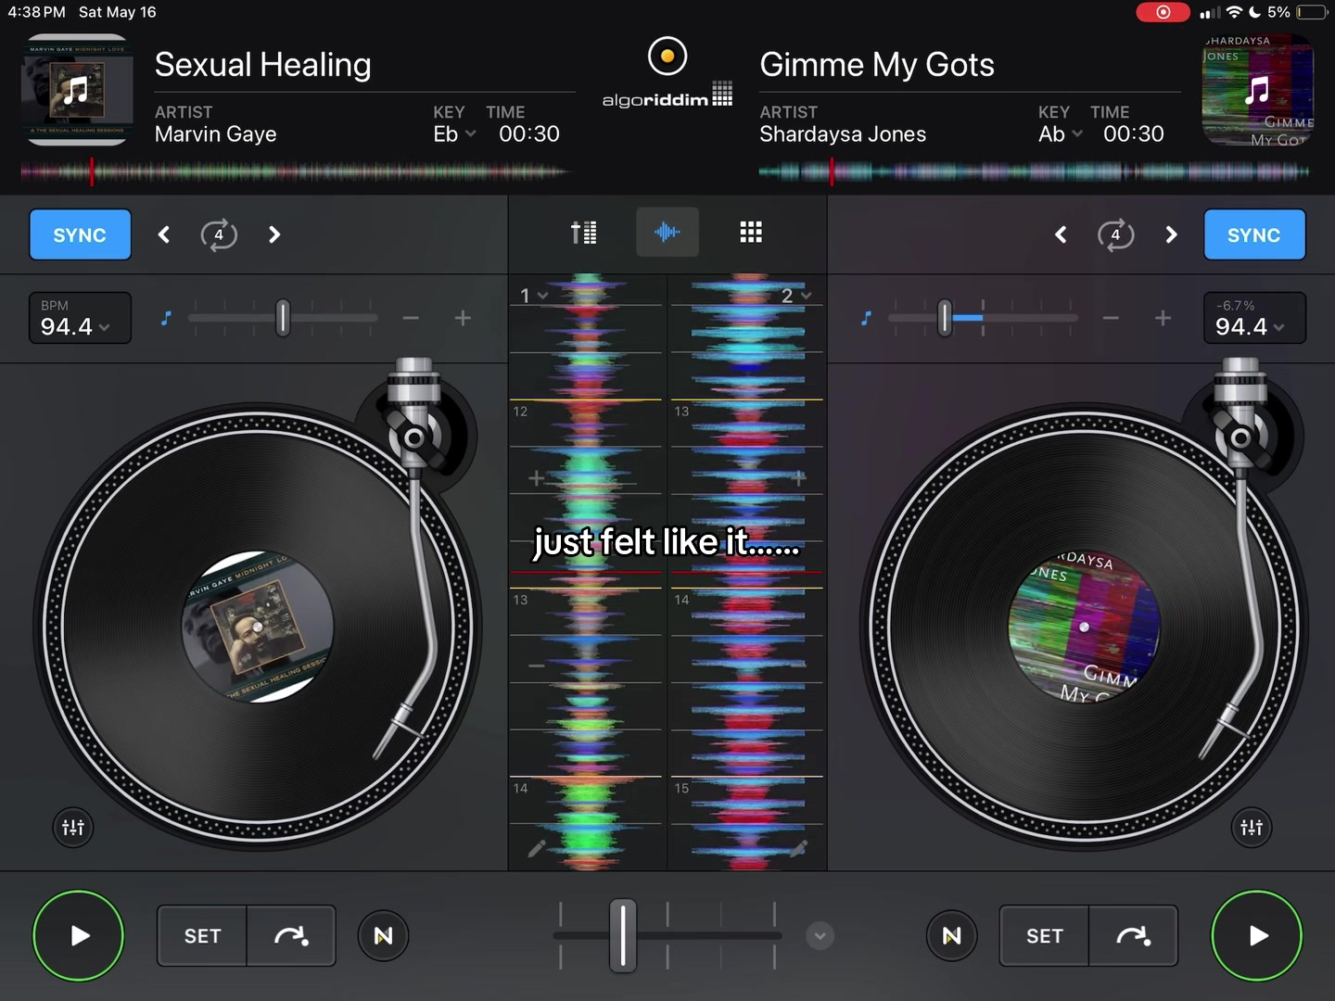Image resolution: width=1335 pixels, height=1001 pixels.
Task: Double the loop length on the Gimme My Gots deck
Action: (x=1171, y=234)
